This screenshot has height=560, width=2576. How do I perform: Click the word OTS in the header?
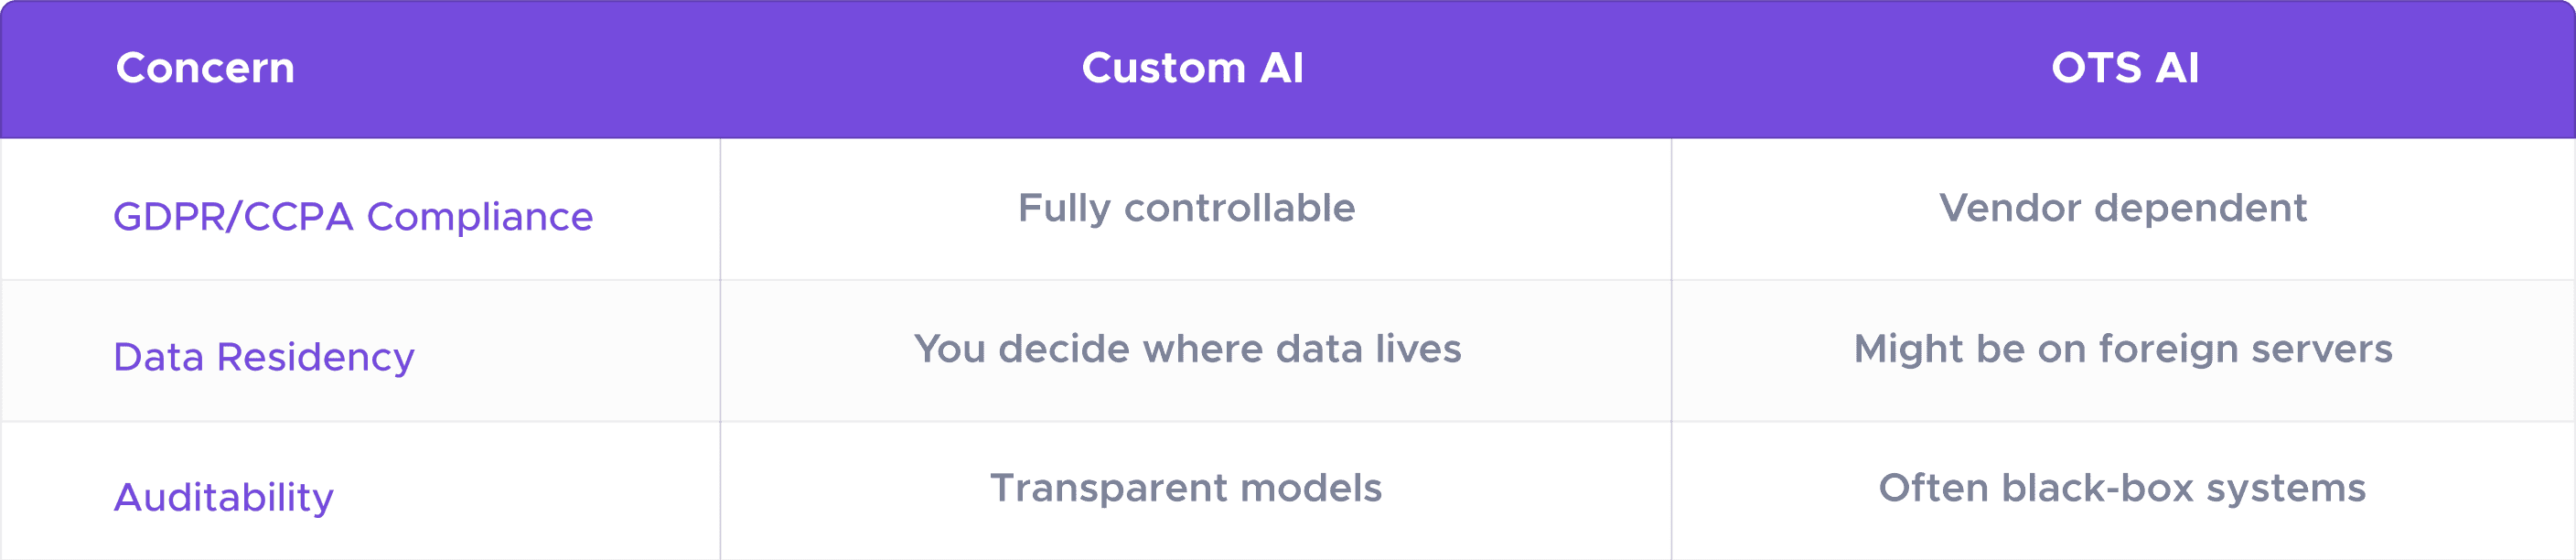(2096, 68)
